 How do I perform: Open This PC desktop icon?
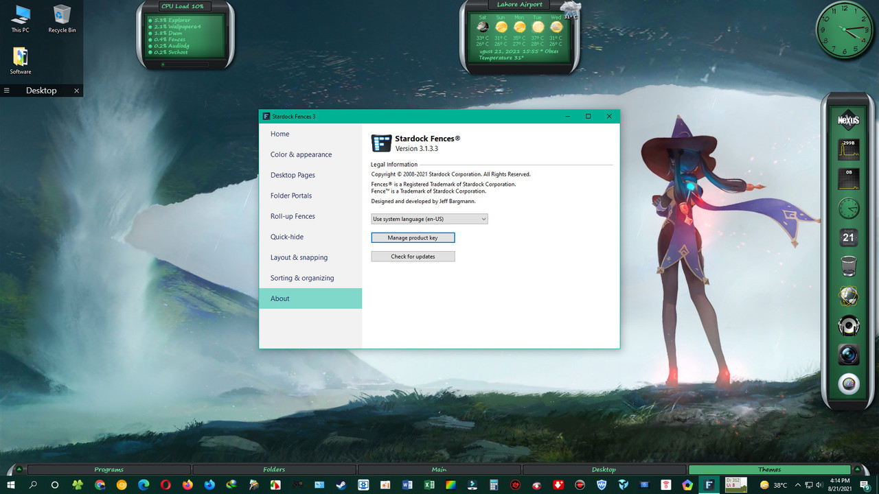[21, 19]
